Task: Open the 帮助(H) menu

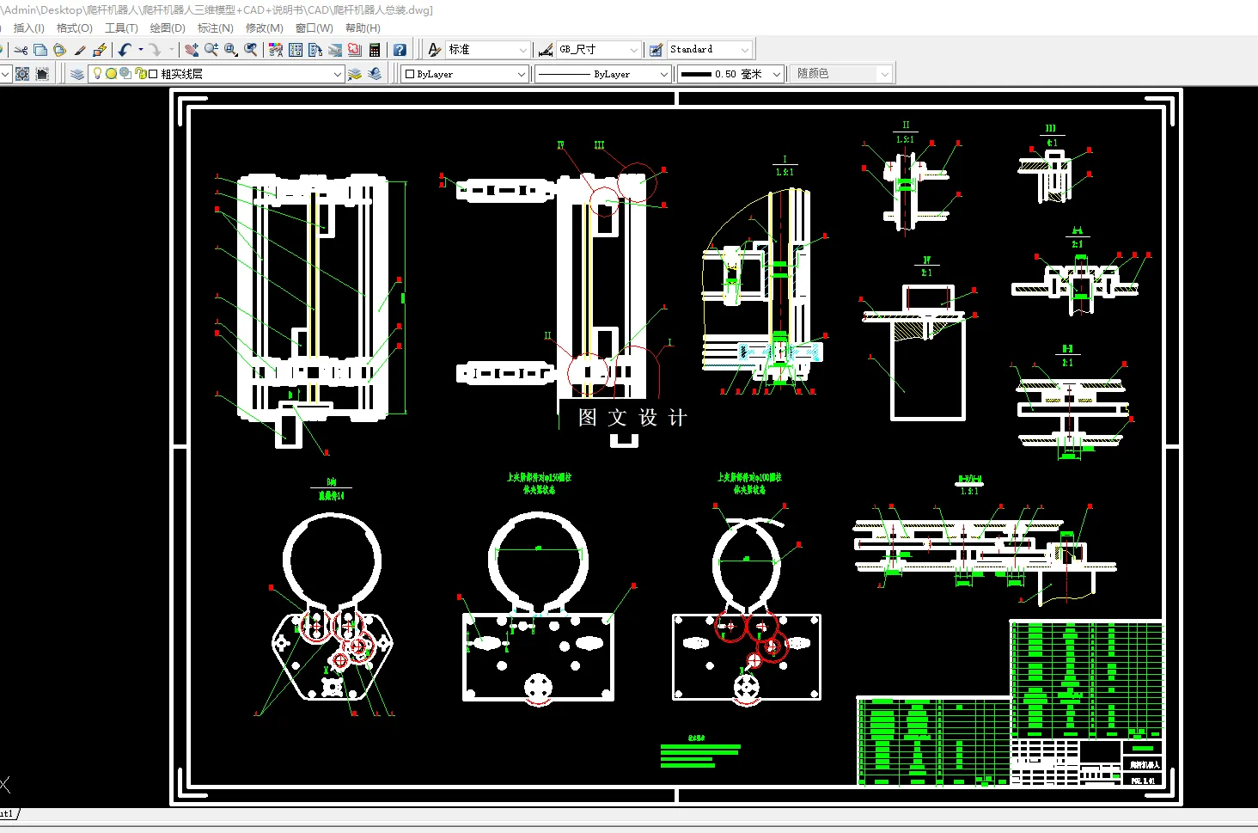Action: [363, 28]
